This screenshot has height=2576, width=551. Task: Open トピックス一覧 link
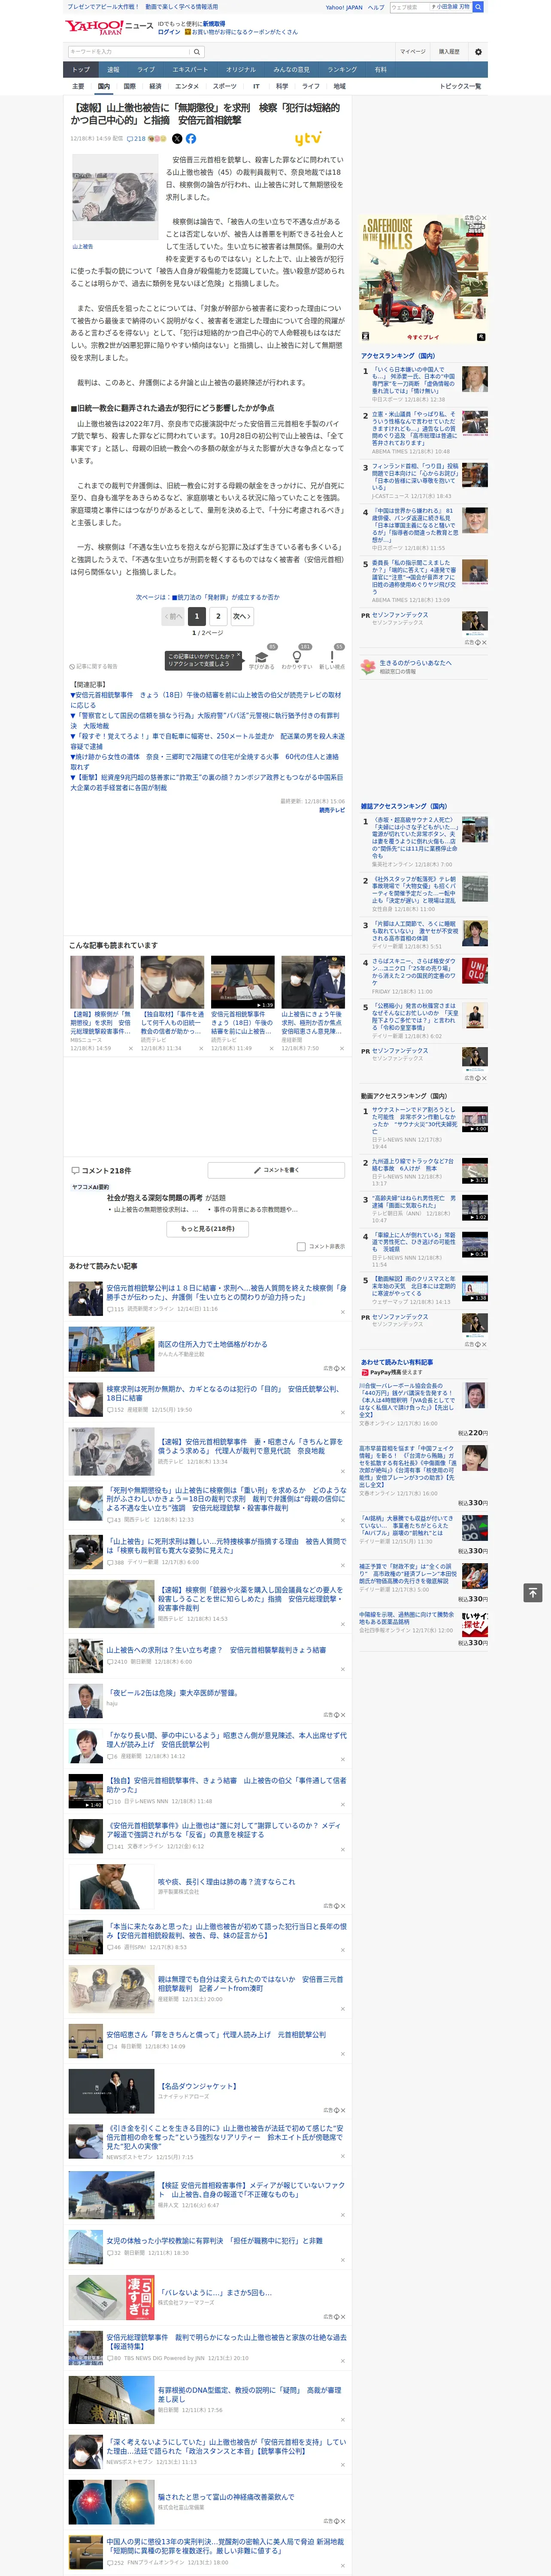(x=460, y=86)
